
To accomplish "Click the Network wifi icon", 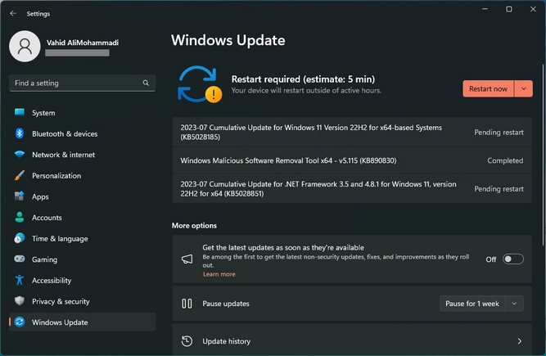I will coord(20,154).
